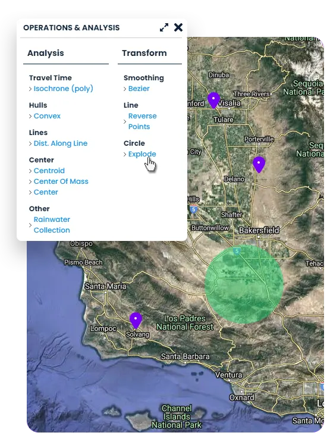This screenshot has width=327, height=445.
Task: Select the purple pin below Porterville
Action: coord(259,164)
